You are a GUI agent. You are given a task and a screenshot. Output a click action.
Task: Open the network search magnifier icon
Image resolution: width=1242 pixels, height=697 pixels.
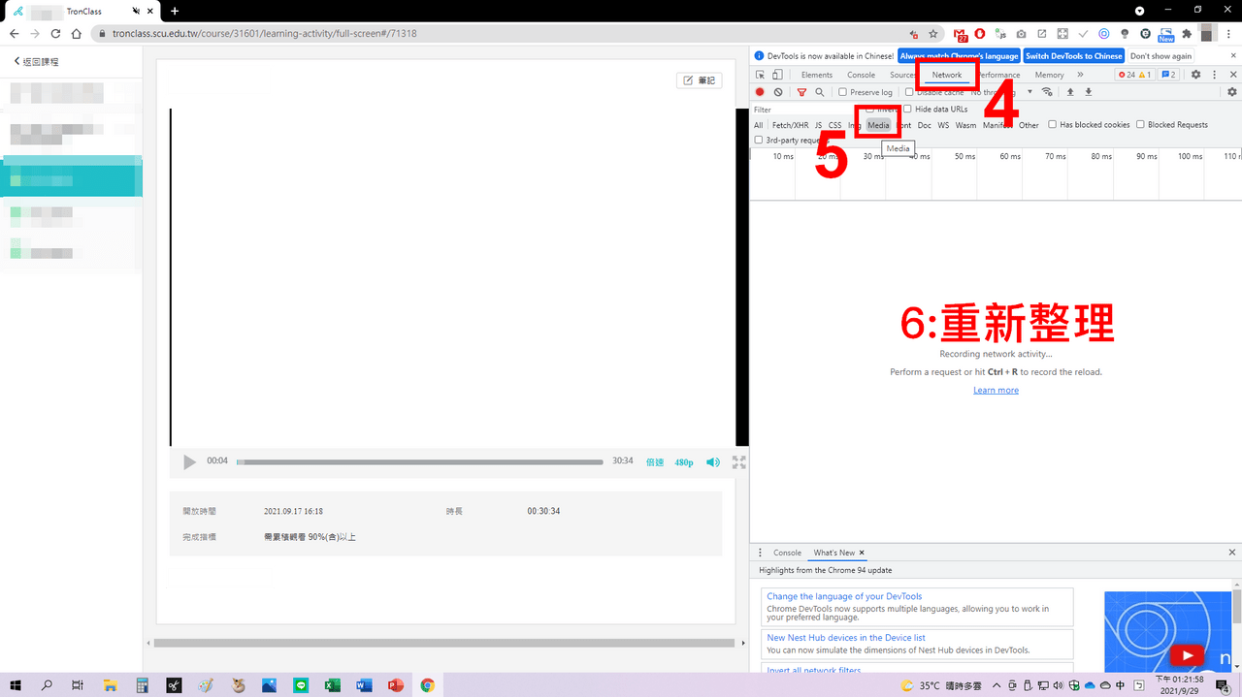820,92
